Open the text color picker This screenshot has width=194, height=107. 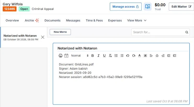(x=139, y=56)
